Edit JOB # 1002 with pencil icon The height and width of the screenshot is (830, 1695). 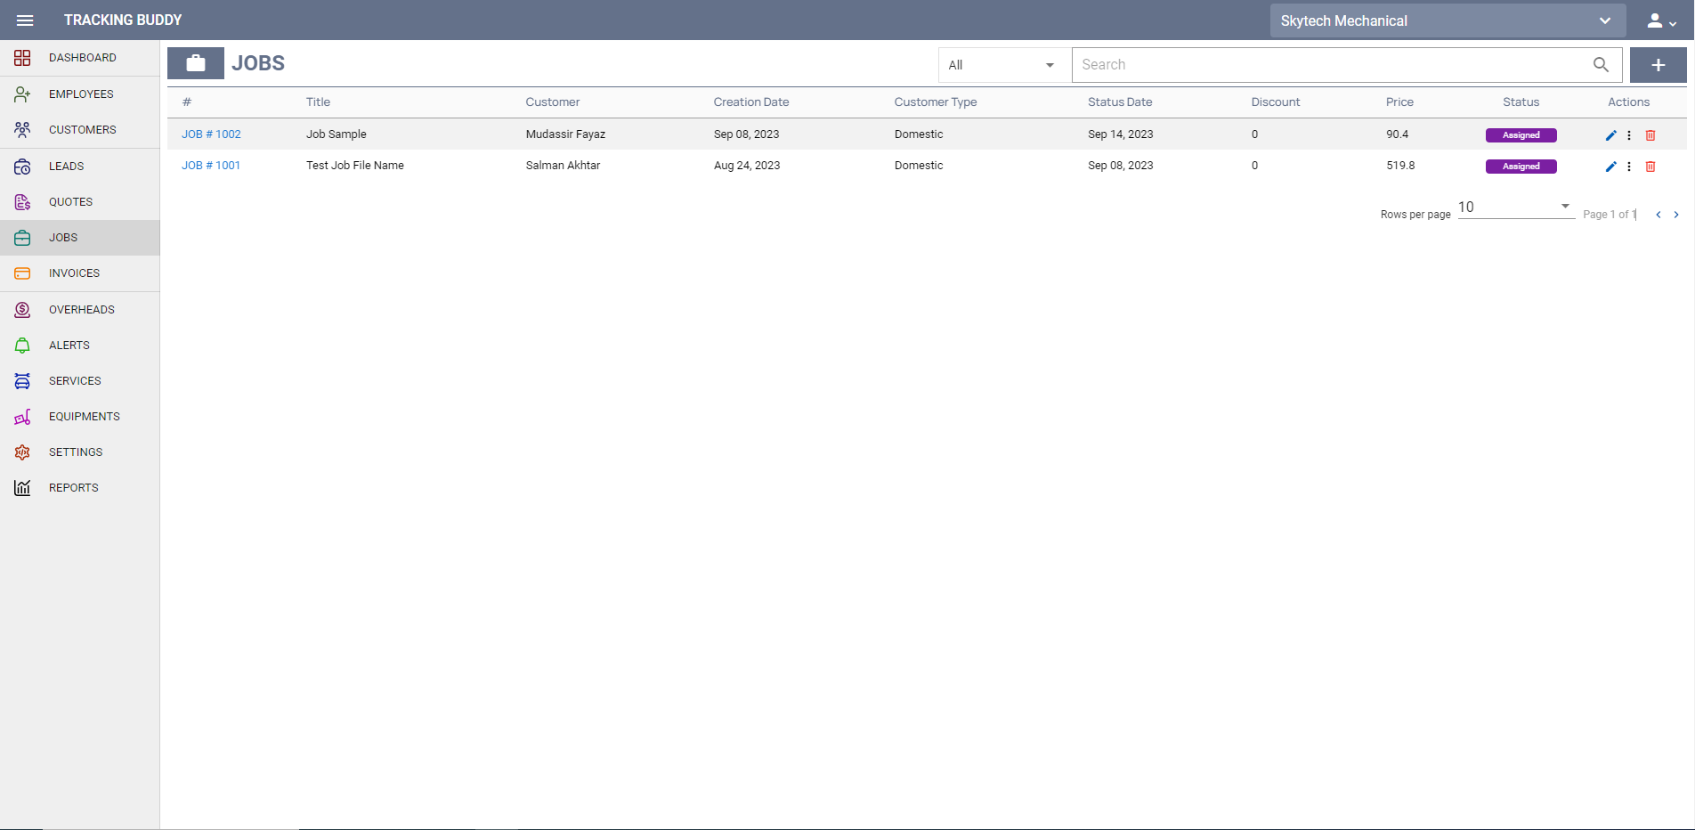[1610, 135]
